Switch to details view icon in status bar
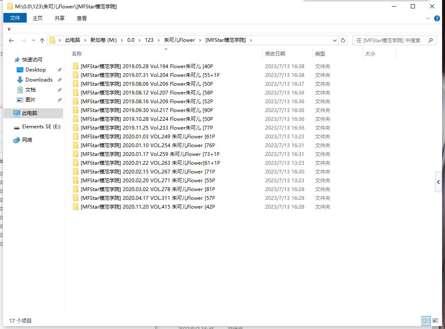The image size is (445, 329). [x=426, y=321]
